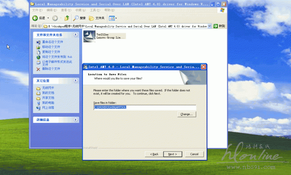Click the folder icon in Explorer title bar
The width and height of the screenshot is (291, 175).
tap(32, 4)
